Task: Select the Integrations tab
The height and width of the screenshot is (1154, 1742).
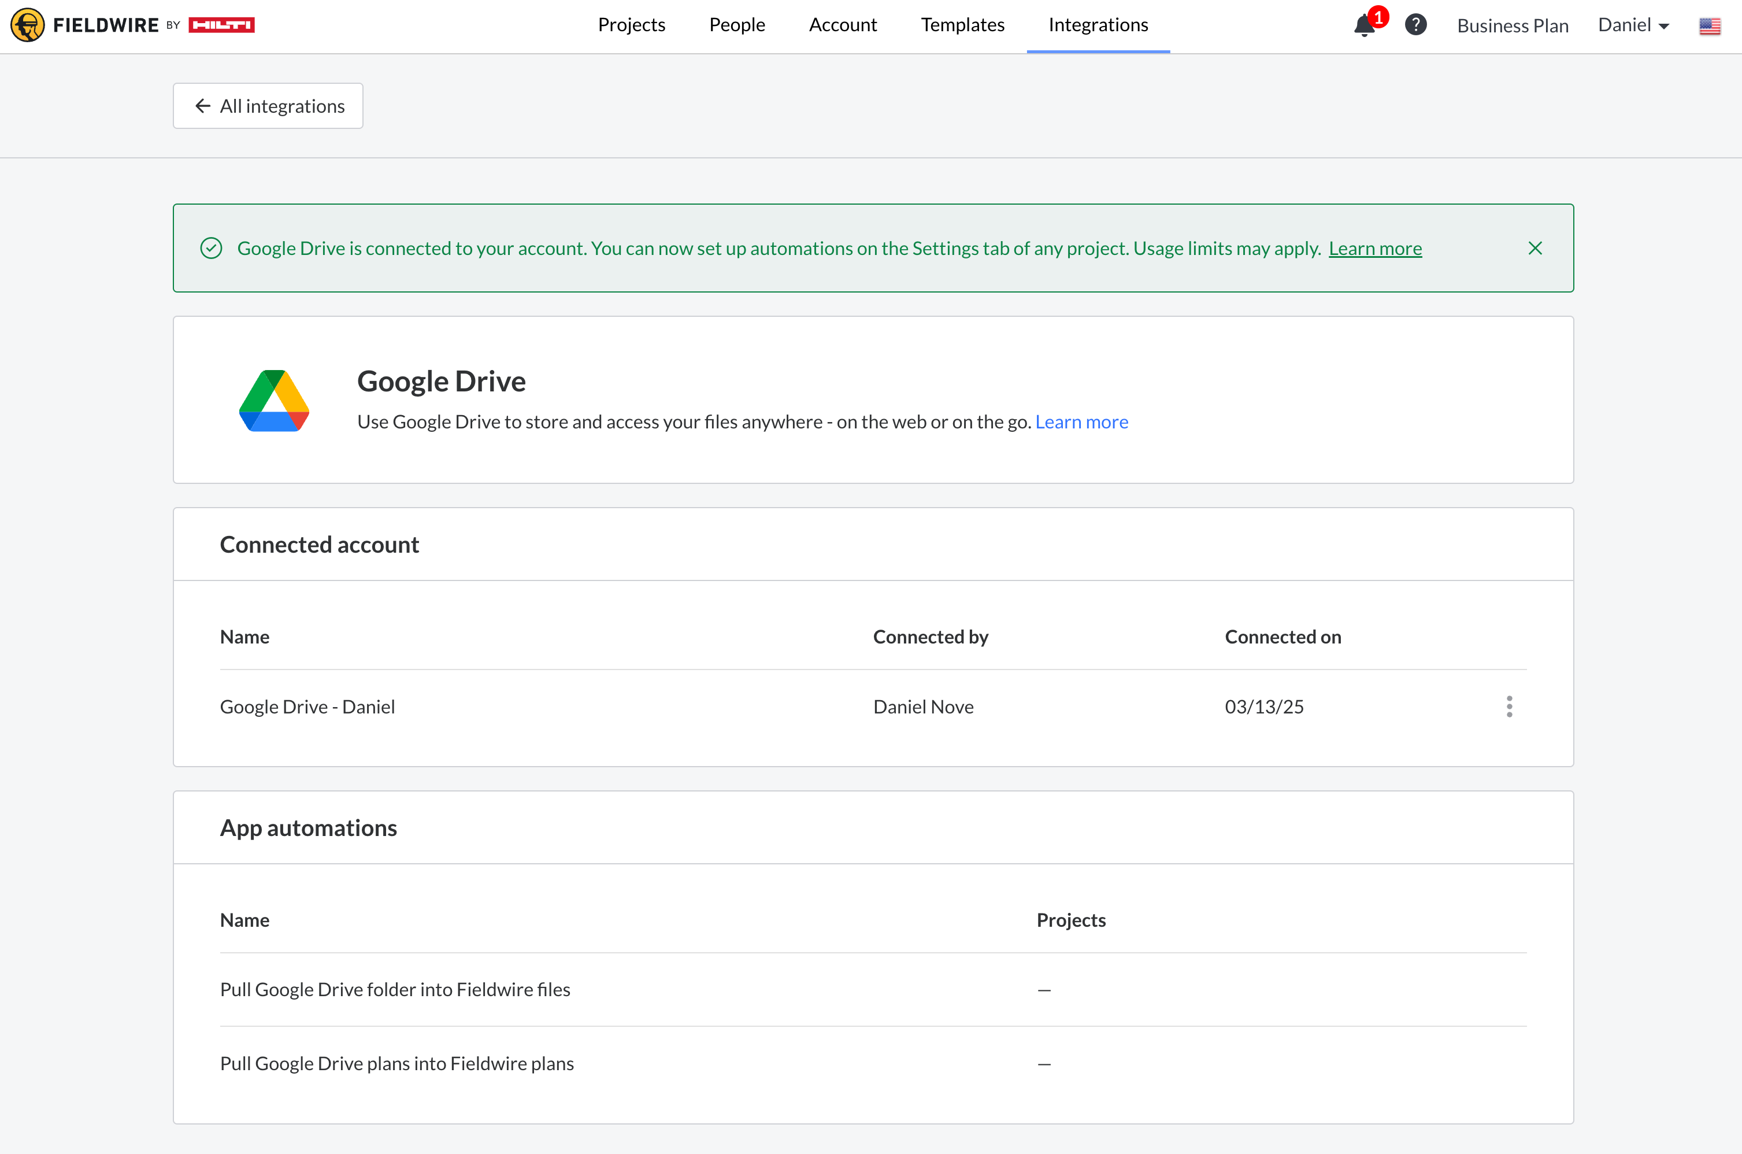Action: click(1098, 25)
